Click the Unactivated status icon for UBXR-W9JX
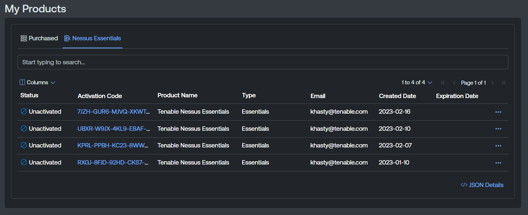This screenshot has width=528, height=215. (24, 129)
